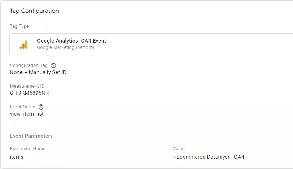Viewport: 293px width, 169px height.
Task: Click the divider above Event Parameters
Action: 151,126
